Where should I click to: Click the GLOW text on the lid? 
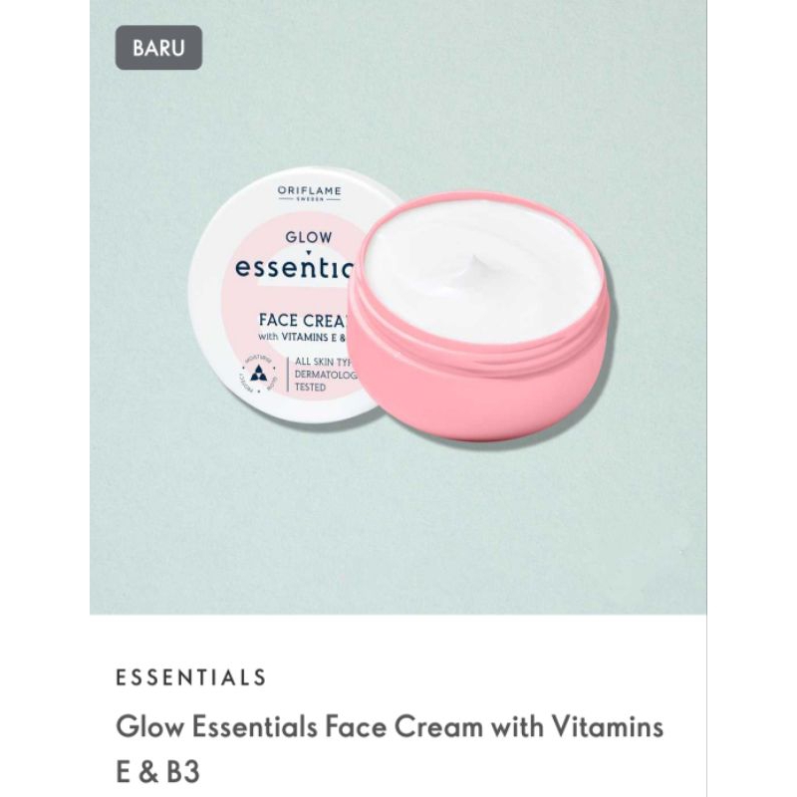309,237
